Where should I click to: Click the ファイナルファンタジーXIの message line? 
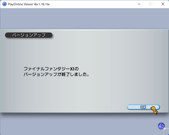(x=51, y=69)
